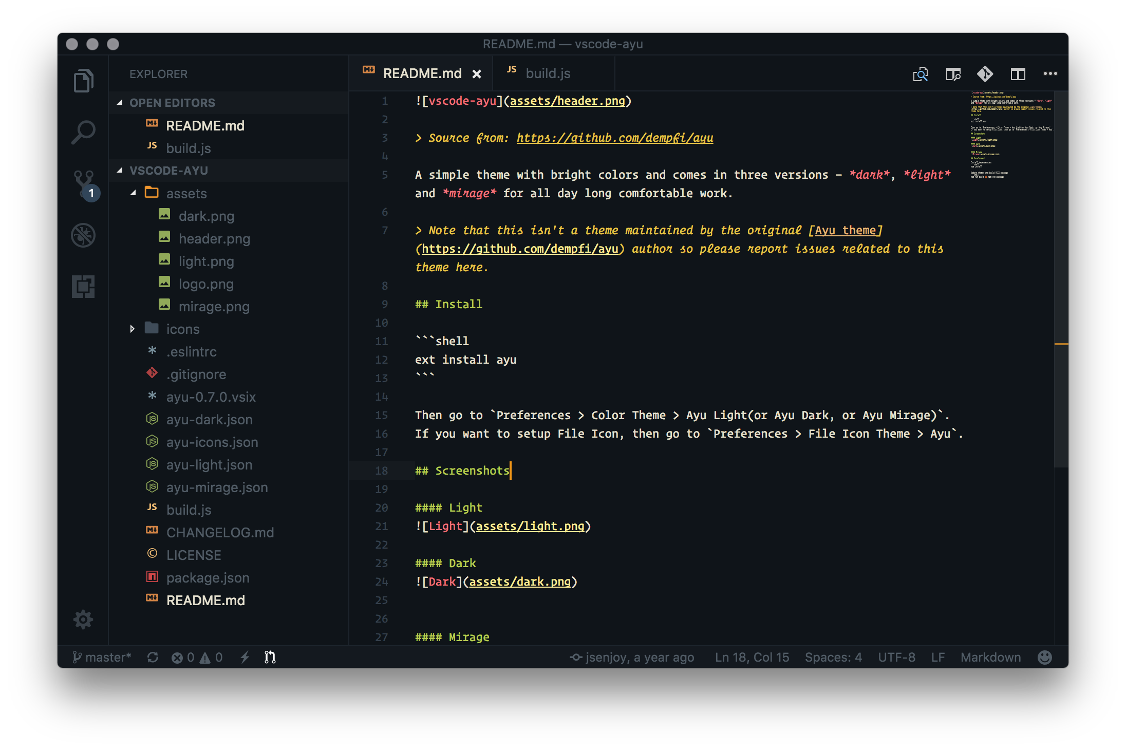Click the split editor icon

tap(1018, 74)
